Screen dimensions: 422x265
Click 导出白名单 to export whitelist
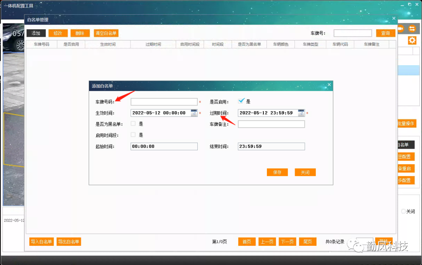point(69,242)
